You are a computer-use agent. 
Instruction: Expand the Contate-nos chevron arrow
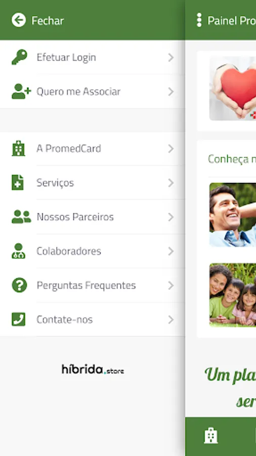click(171, 320)
